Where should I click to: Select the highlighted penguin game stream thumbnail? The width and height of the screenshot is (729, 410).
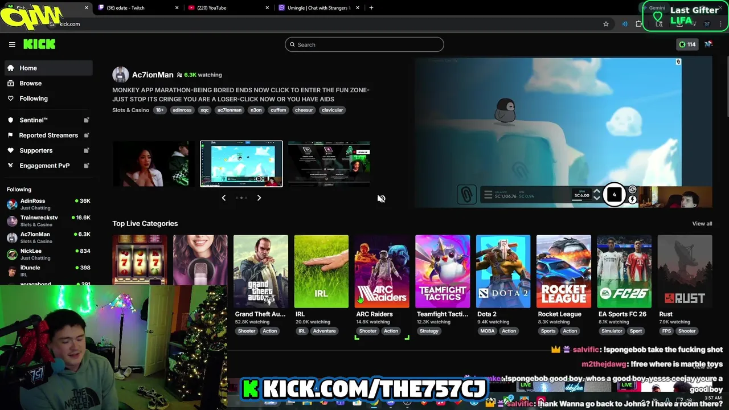241,164
